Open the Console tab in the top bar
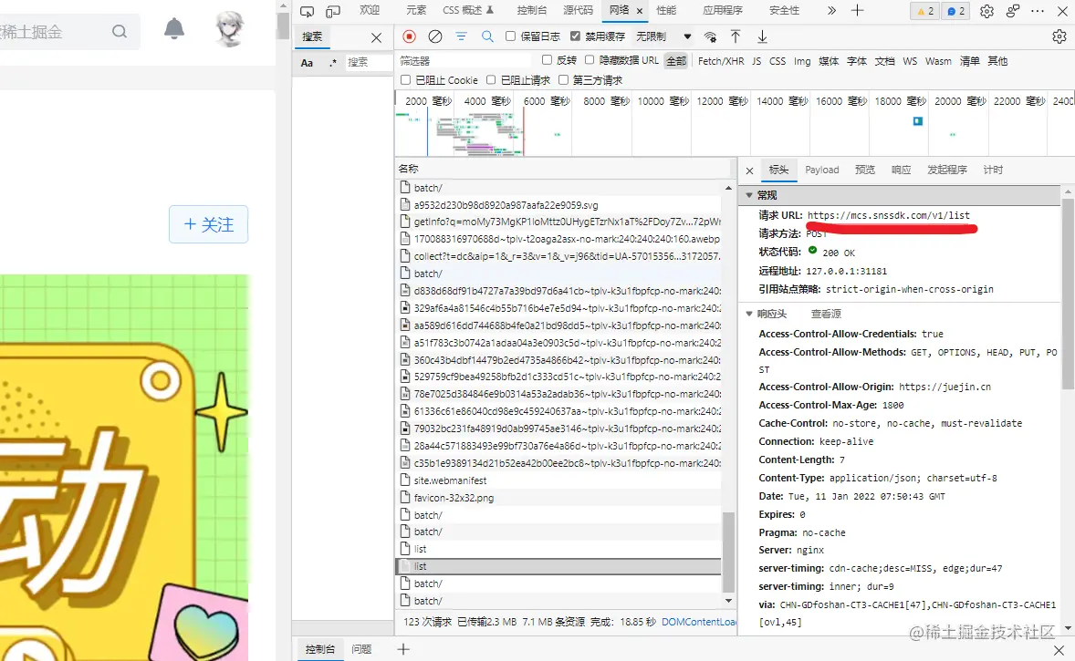Image resolution: width=1075 pixels, height=661 pixels. (531, 10)
